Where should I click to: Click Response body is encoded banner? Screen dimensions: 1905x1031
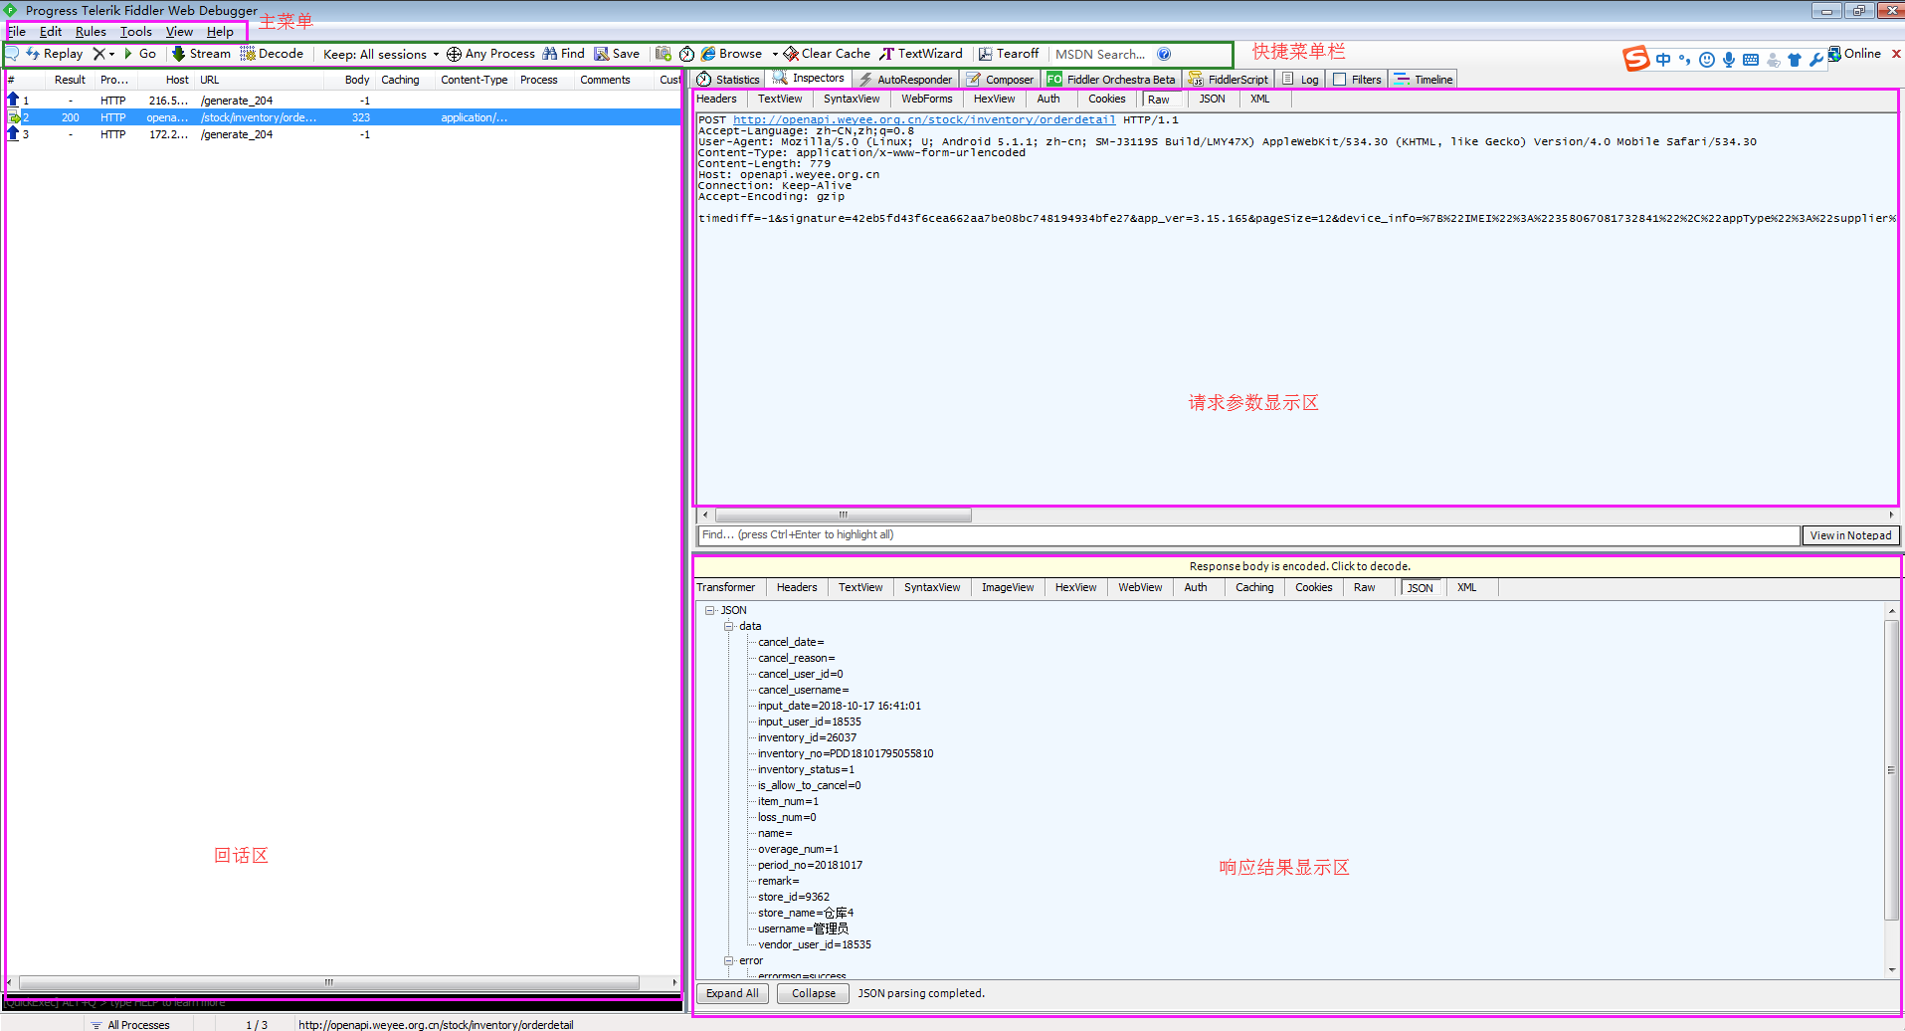(x=1298, y=566)
